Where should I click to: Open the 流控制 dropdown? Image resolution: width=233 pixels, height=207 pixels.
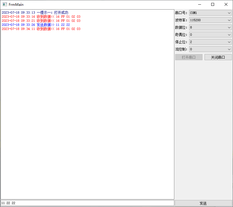pos(210,49)
